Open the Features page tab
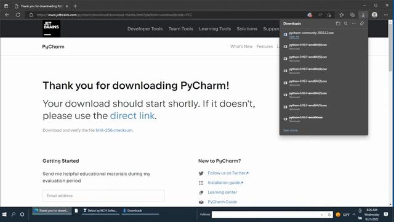The height and width of the screenshot is (222, 394). pyautogui.click(x=265, y=47)
